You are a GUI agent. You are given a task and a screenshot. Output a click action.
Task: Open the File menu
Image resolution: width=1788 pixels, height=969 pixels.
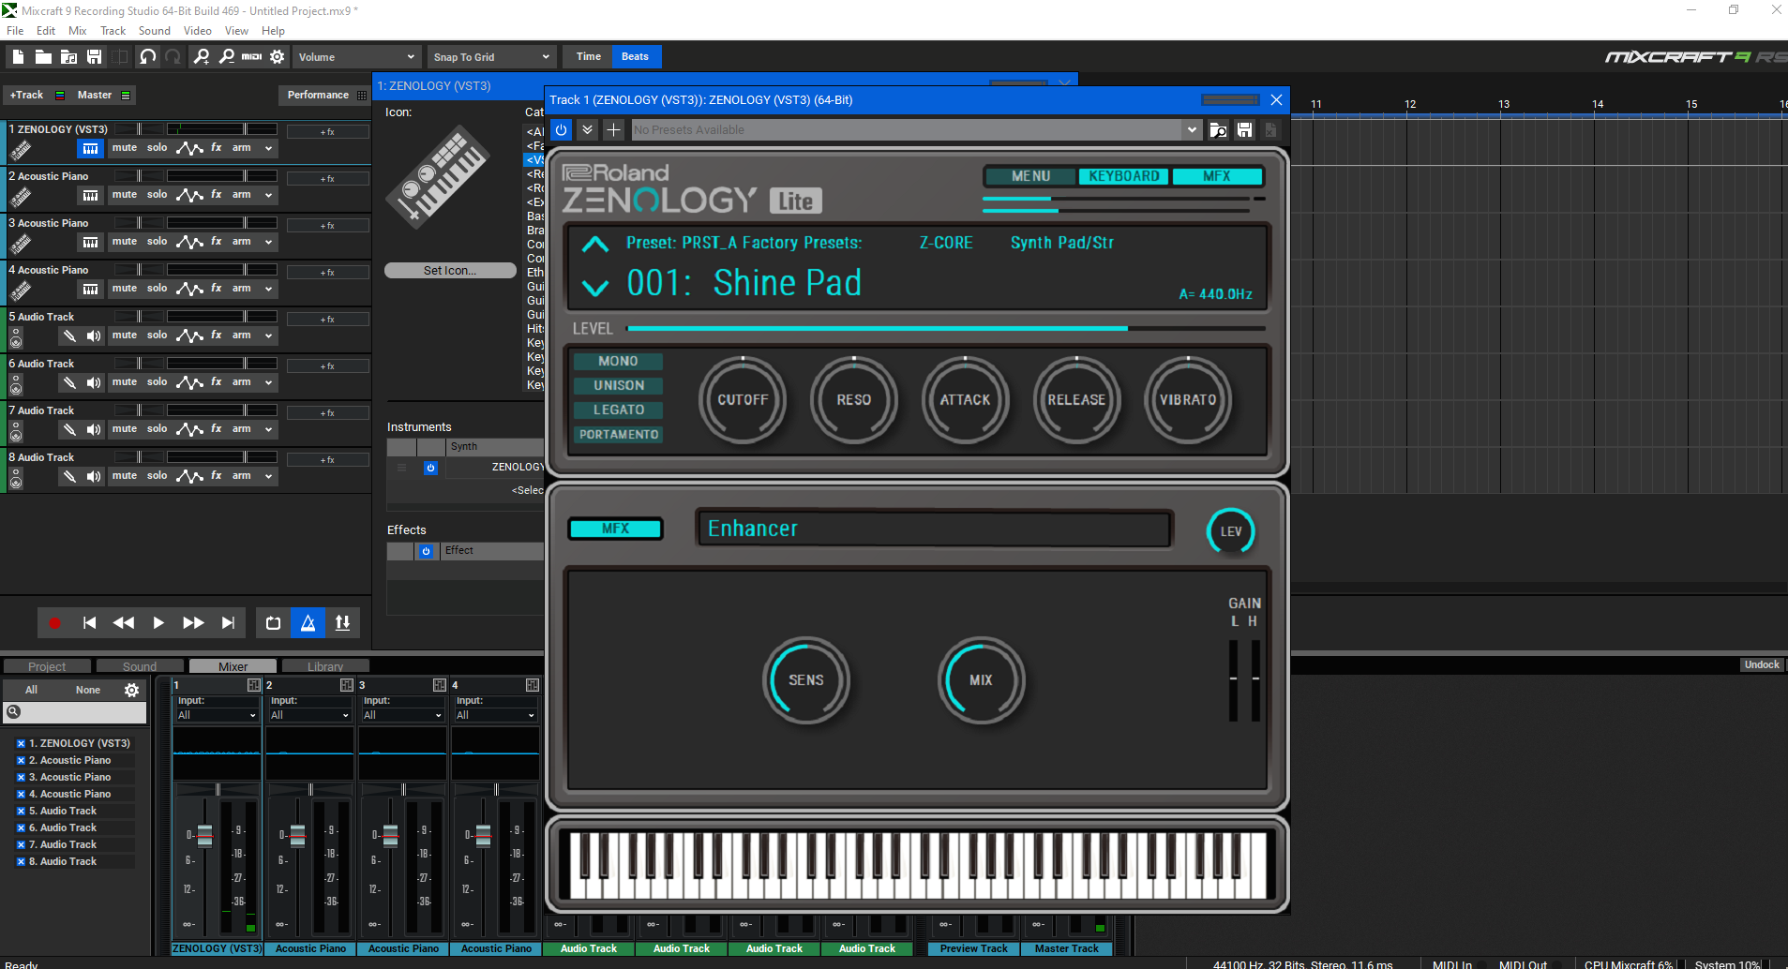pyautogui.click(x=15, y=31)
